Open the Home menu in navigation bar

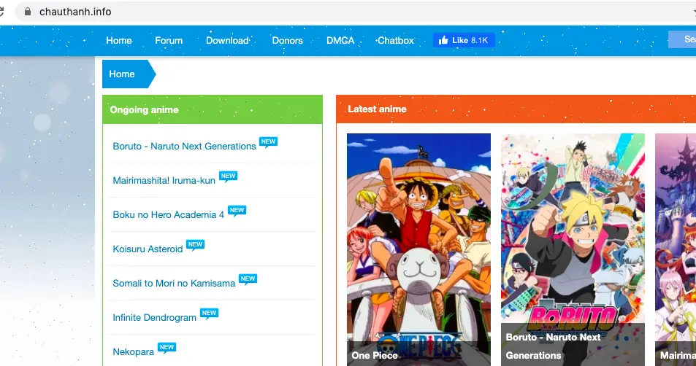(119, 40)
